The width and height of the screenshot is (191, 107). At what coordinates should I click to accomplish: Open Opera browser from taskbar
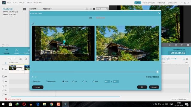click(24, 104)
